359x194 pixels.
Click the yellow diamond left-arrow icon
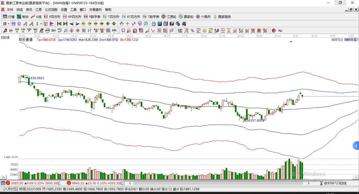click(x=83, y=24)
